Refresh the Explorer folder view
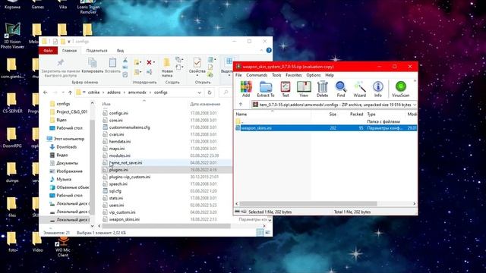The width and height of the screenshot is (486, 273). pyautogui.click(x=210, y=93)
